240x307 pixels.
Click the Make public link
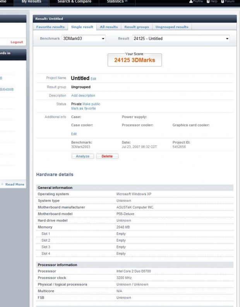click(x=91, y=104)
